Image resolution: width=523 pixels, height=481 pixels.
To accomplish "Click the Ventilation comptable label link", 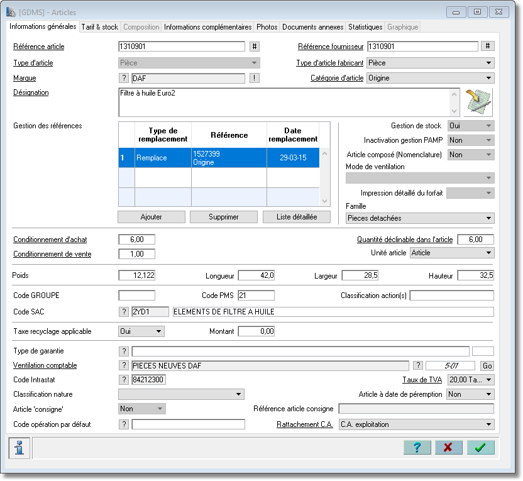I will click(x=45, y=365).
